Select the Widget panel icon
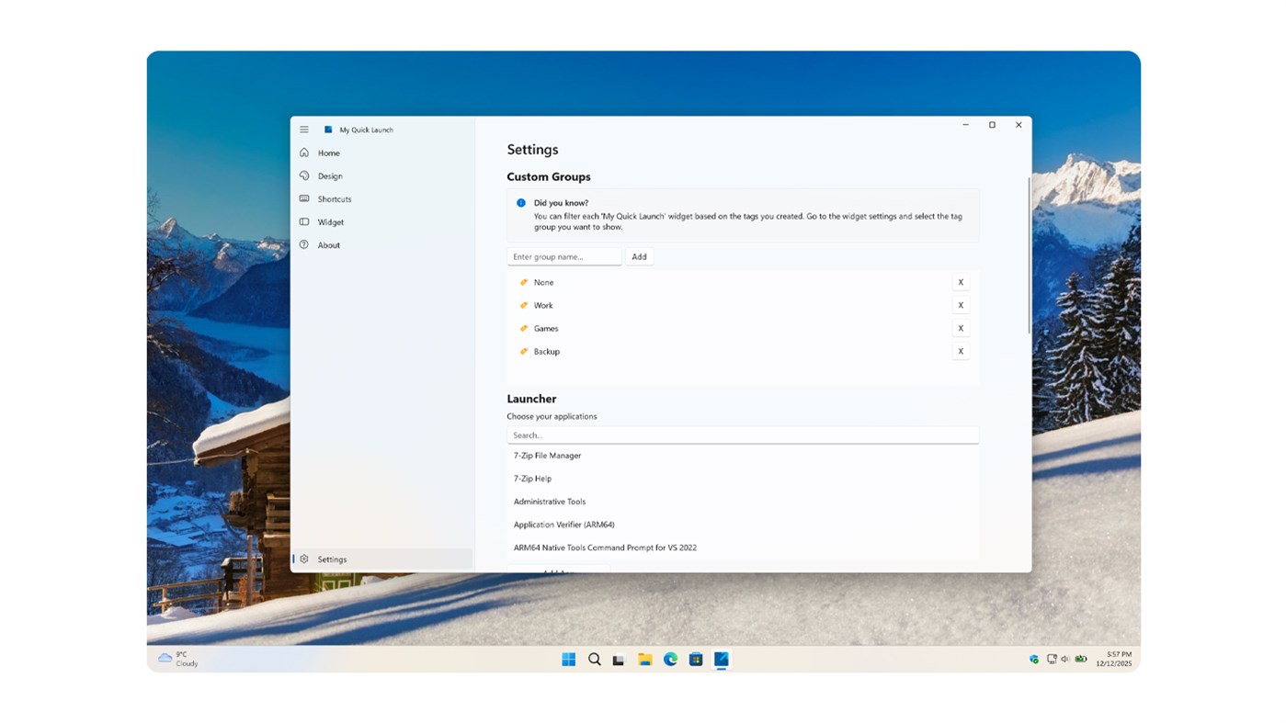Screen dimensions: 1286x723 tap(304, 221)
